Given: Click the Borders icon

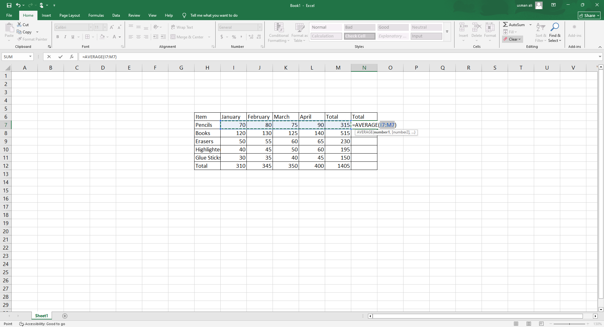Looking at the screenshot, I should 87,37.
